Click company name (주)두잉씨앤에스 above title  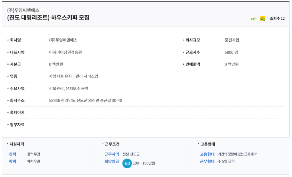[23, 10]
